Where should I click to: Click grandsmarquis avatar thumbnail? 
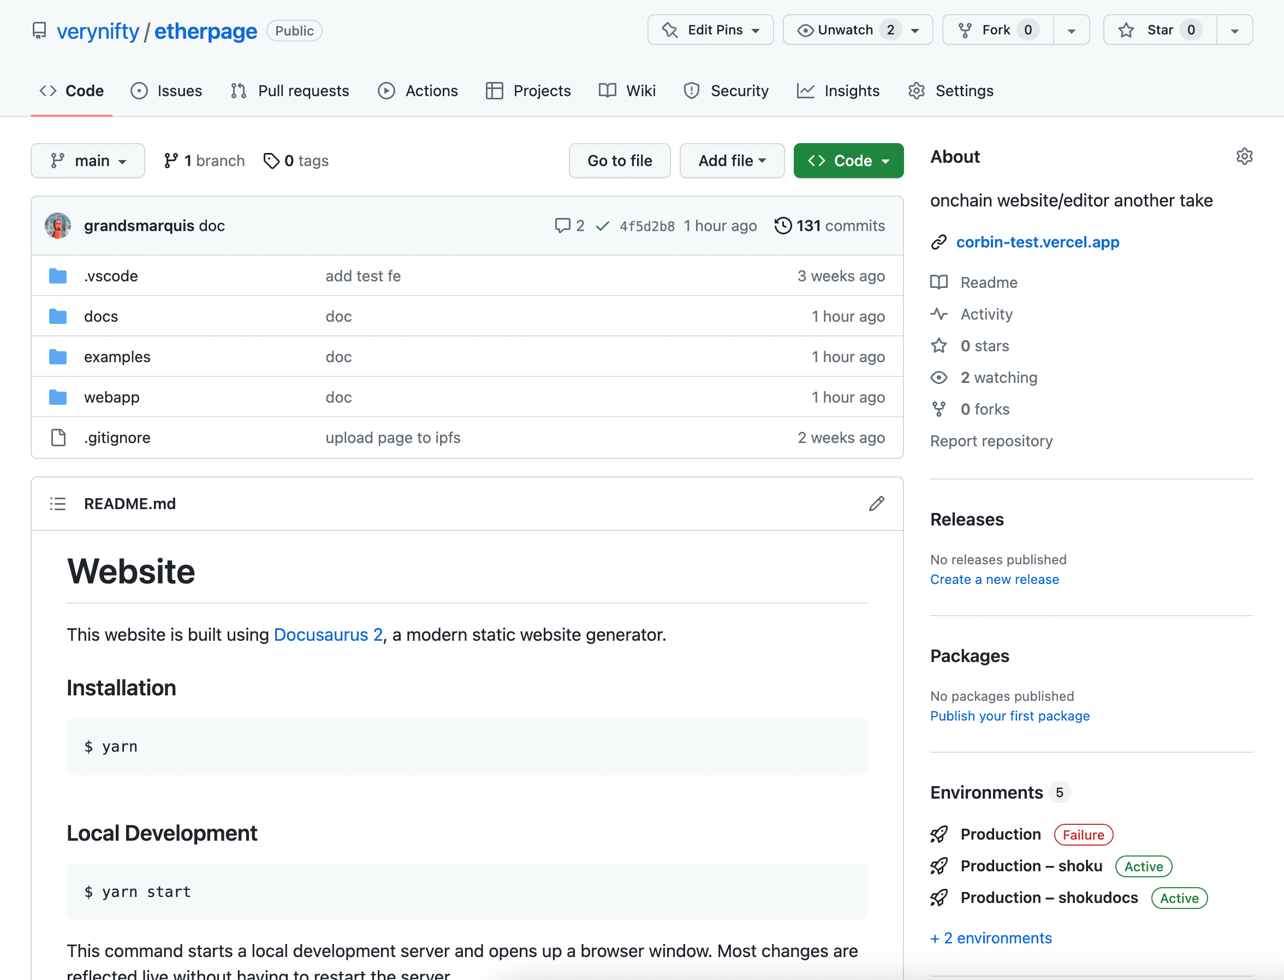point(58,226)
